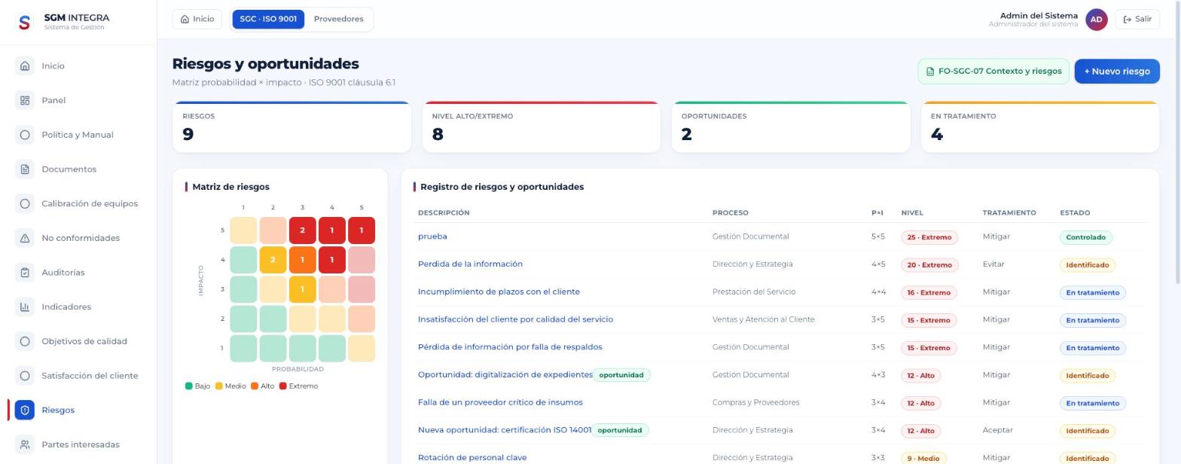Click the Bajo green legend swatch
Viewport: 1181px width, 464px height.
pyautogui.click(x=189, y=386)
